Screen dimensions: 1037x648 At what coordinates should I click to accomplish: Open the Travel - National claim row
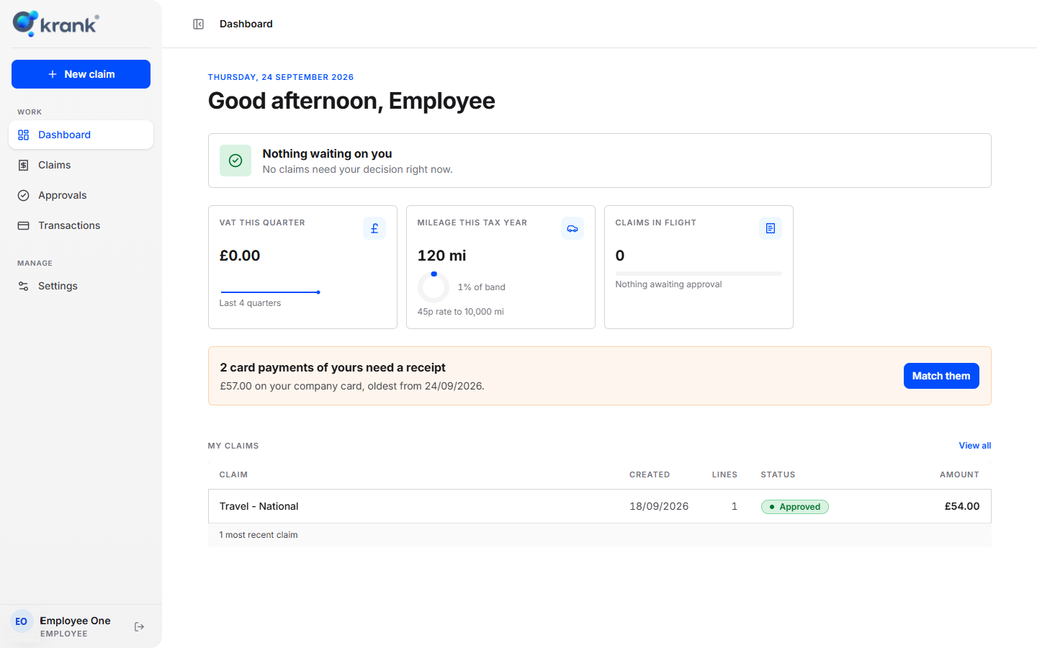pyautogui.click(x=600, y=506)
